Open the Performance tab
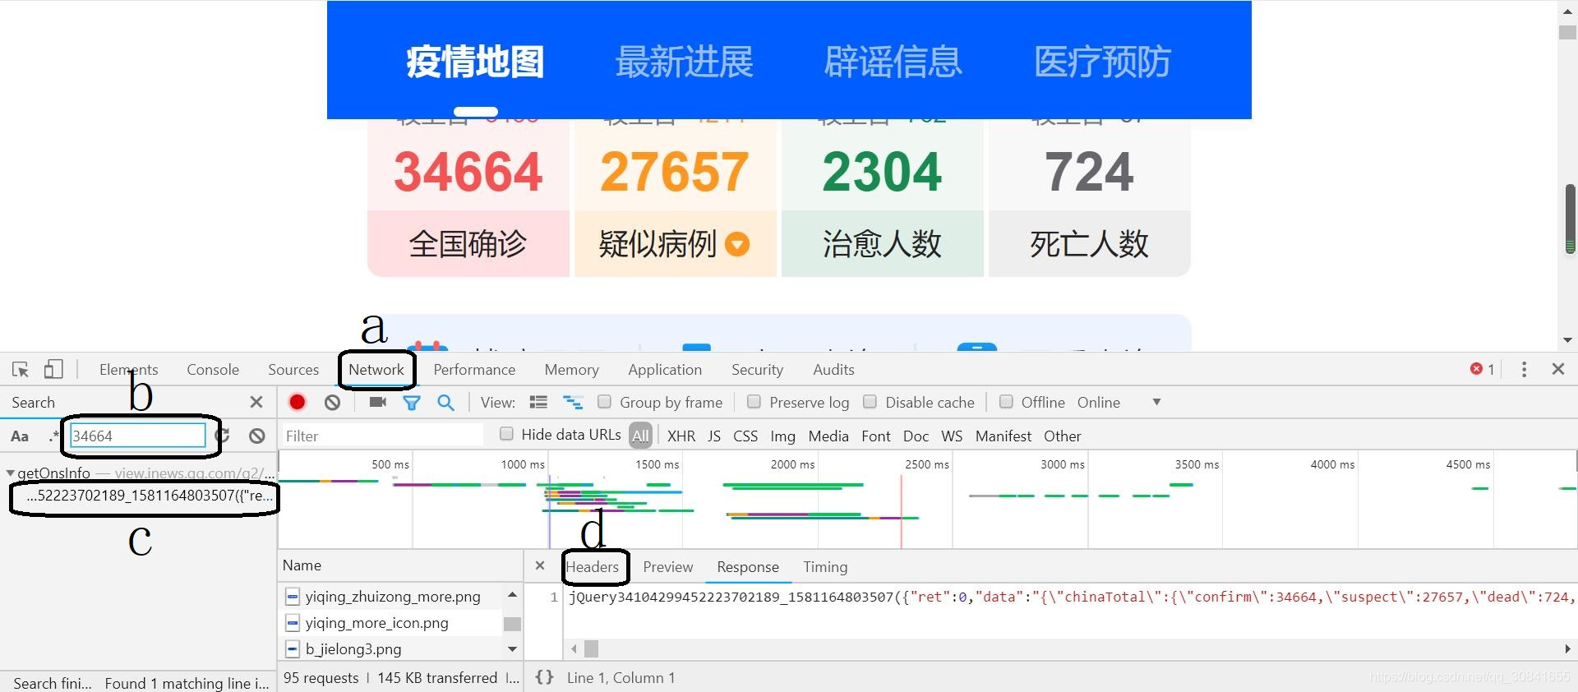The width and height of the screenshot is (1578, 692). click(x=474, y=370)
